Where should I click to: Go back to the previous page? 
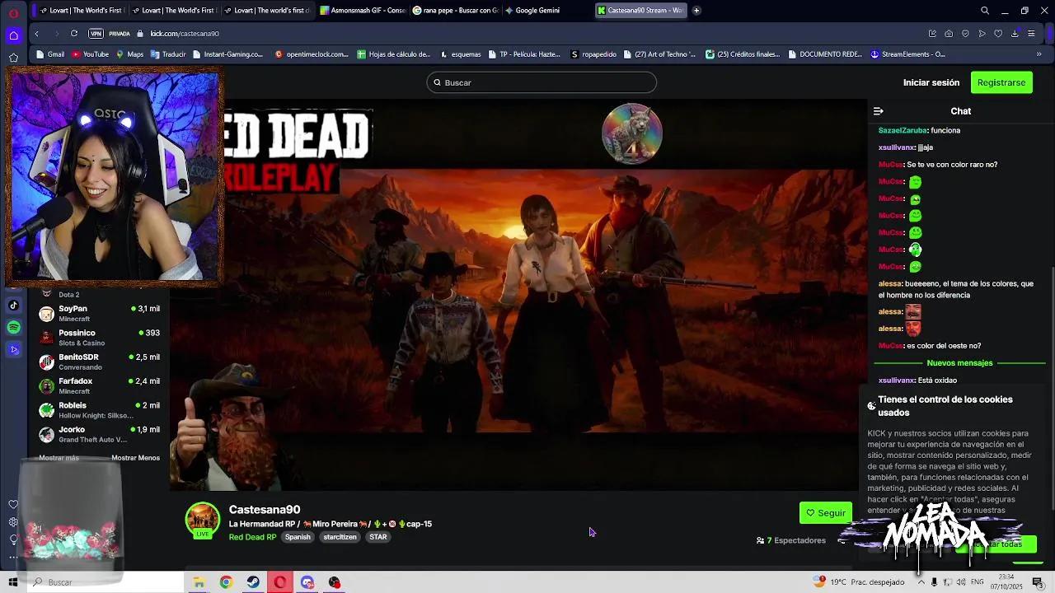click(36, 34)
